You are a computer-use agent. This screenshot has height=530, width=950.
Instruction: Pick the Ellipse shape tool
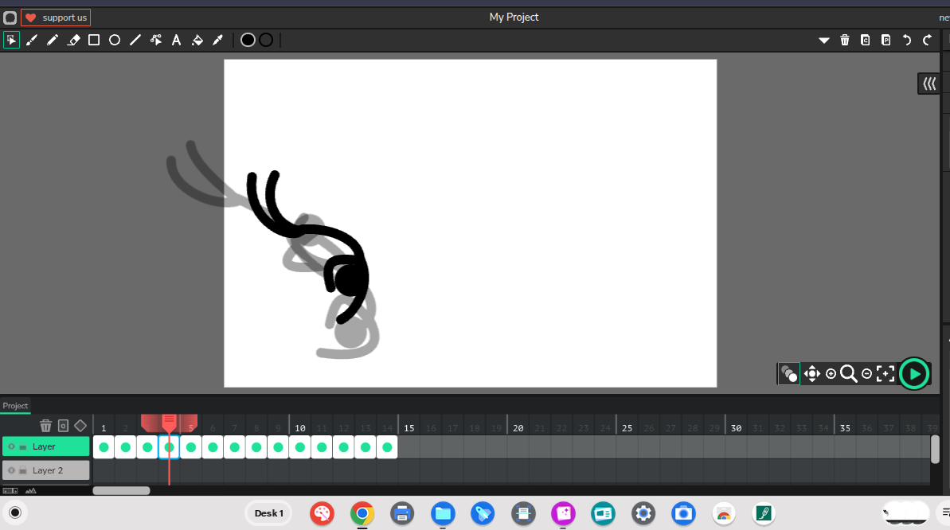point(115,40)
